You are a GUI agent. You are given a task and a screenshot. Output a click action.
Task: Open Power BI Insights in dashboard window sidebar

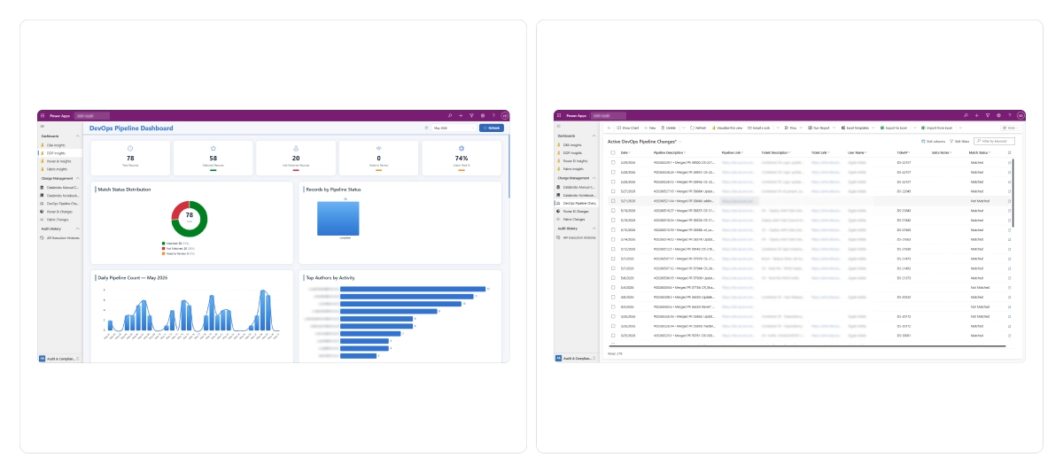tap(60, 162)
